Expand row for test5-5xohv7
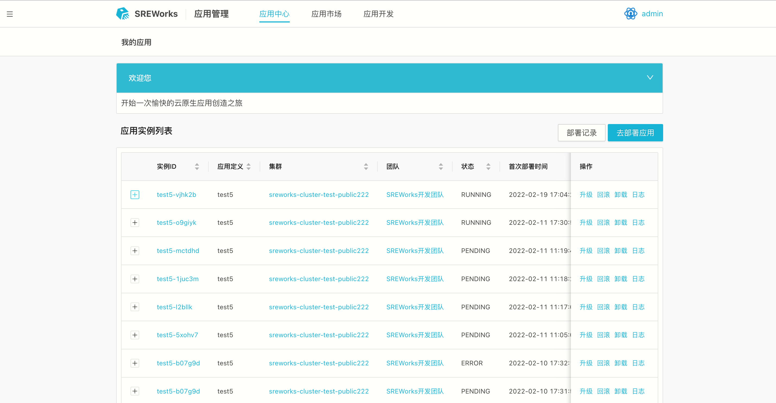The image size is (776, 403). (x=135, y=335)
